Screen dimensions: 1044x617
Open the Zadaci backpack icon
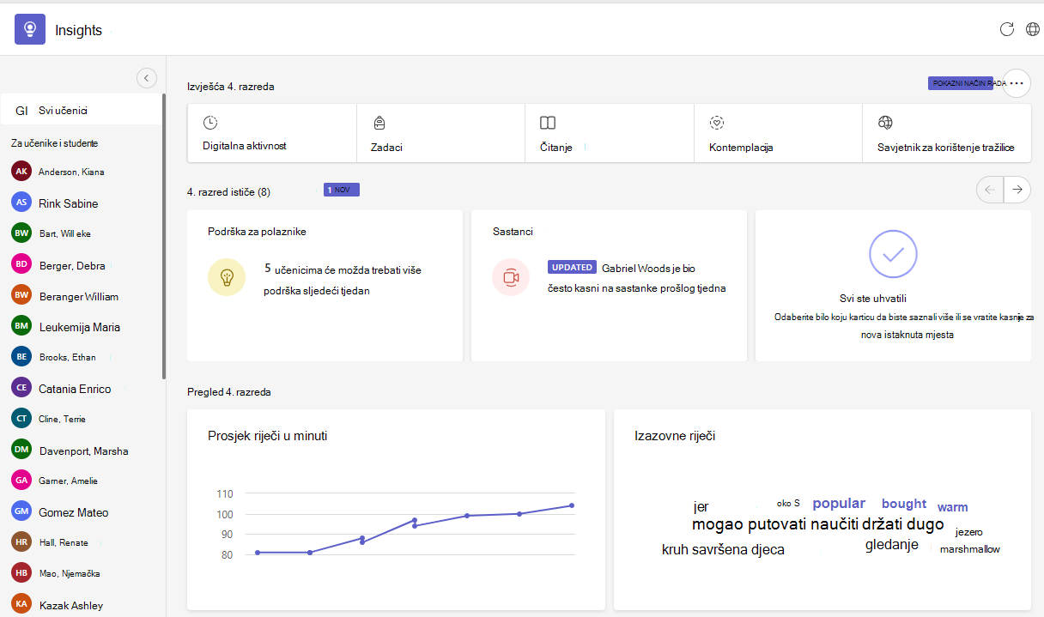[379, 123]
